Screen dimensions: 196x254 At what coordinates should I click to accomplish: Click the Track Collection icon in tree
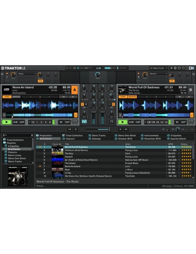pos(4,140)
